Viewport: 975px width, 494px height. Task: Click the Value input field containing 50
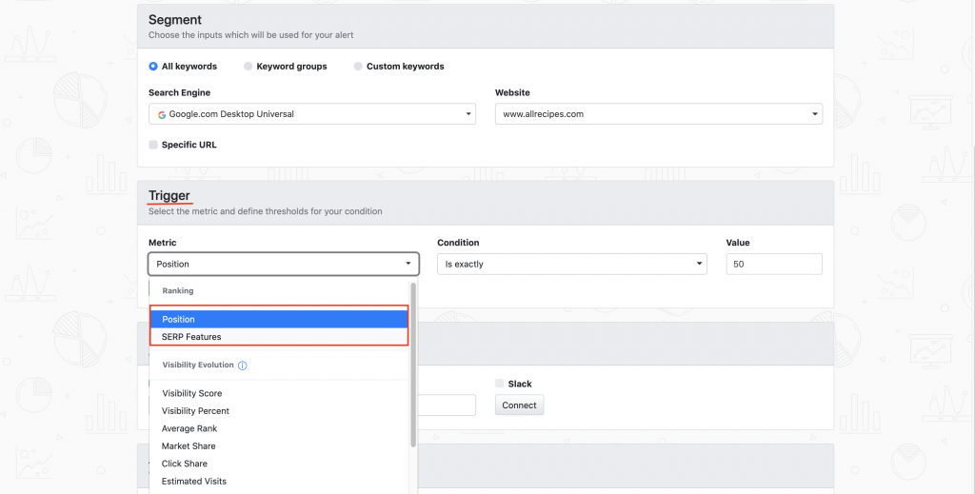click(x=774, y=264)
